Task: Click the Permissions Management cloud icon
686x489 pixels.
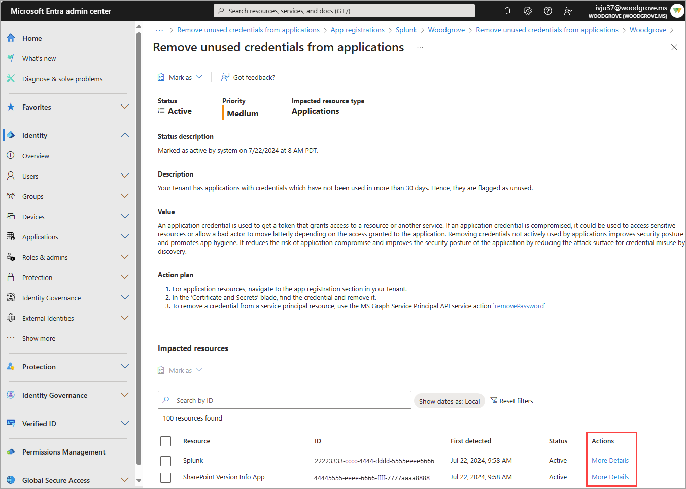Action: pyautogui.click(x=11, y=452)
